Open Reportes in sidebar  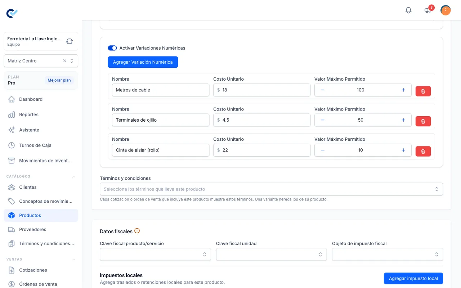(x=41, y=114)
